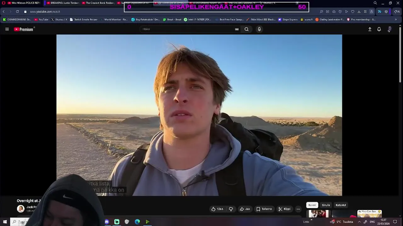The height and width of the screenshot is (226, 403).
Task: Dislike the video
Action: 231,209
